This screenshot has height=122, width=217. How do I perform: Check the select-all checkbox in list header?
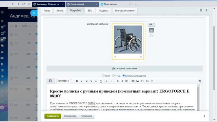[11, 26]
